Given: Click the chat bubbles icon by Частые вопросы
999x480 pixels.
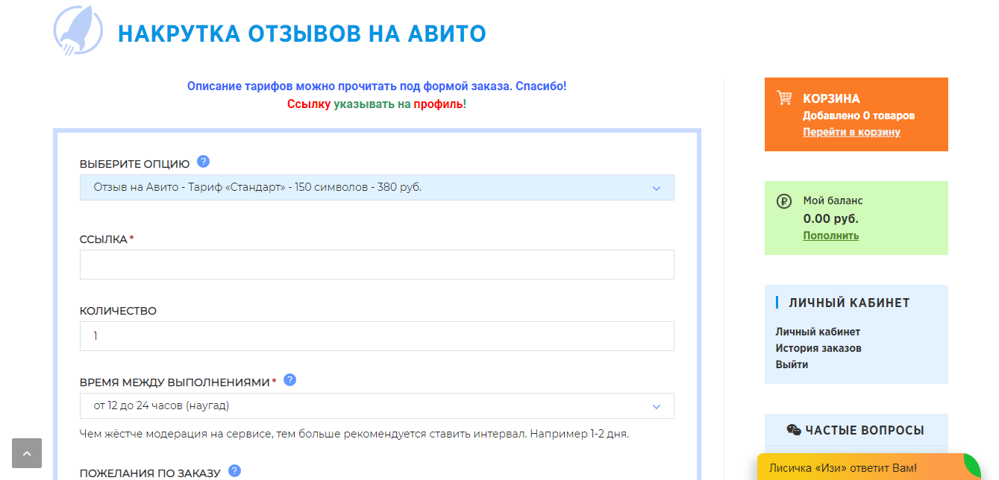Looking at the screenshot, I should [794, 430].
